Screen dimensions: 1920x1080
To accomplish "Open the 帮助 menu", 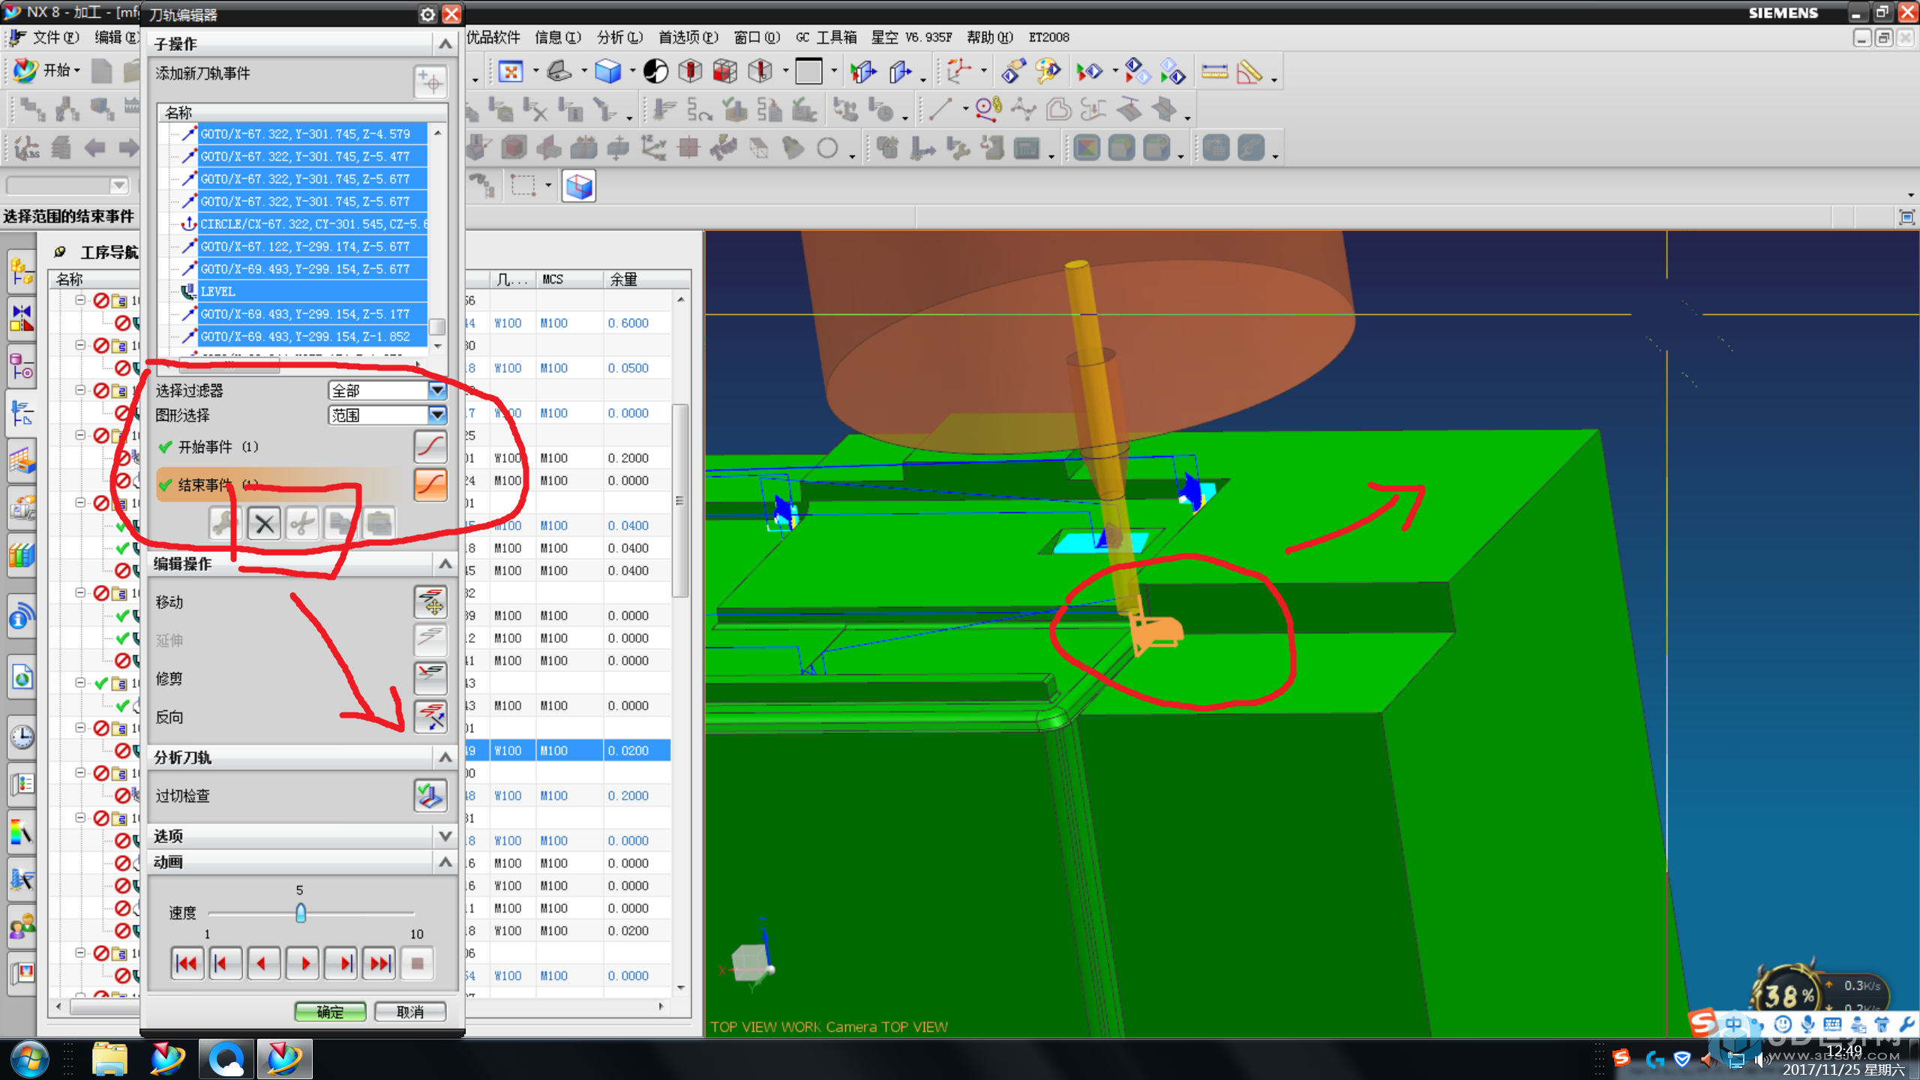I will (x=989, y=37).
